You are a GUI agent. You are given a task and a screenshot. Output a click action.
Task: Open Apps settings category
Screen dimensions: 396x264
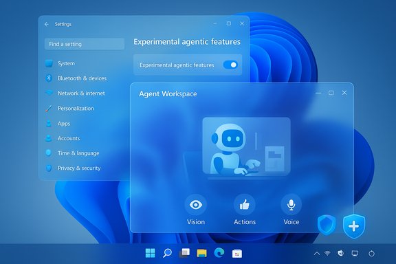(64, 124)
